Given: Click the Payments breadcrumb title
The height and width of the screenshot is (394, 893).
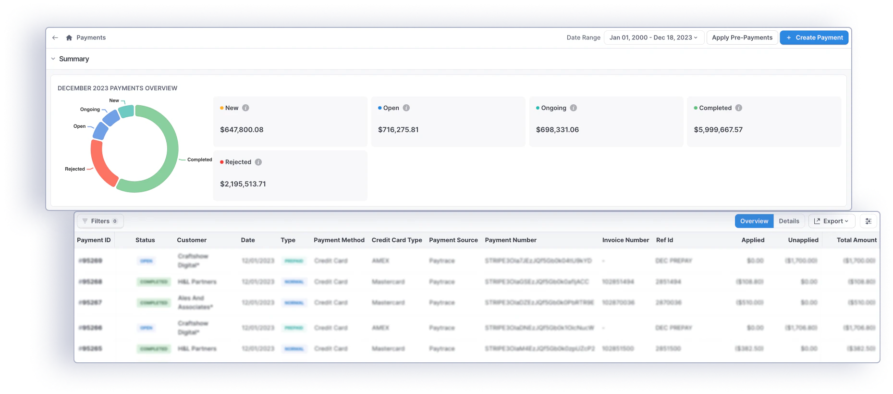Looking at the screenshot, I should pyautogui.click(x=91, y=37).
